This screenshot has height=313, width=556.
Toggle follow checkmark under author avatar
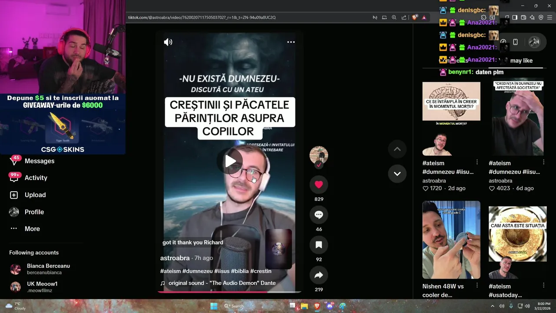tap(319, 165)
